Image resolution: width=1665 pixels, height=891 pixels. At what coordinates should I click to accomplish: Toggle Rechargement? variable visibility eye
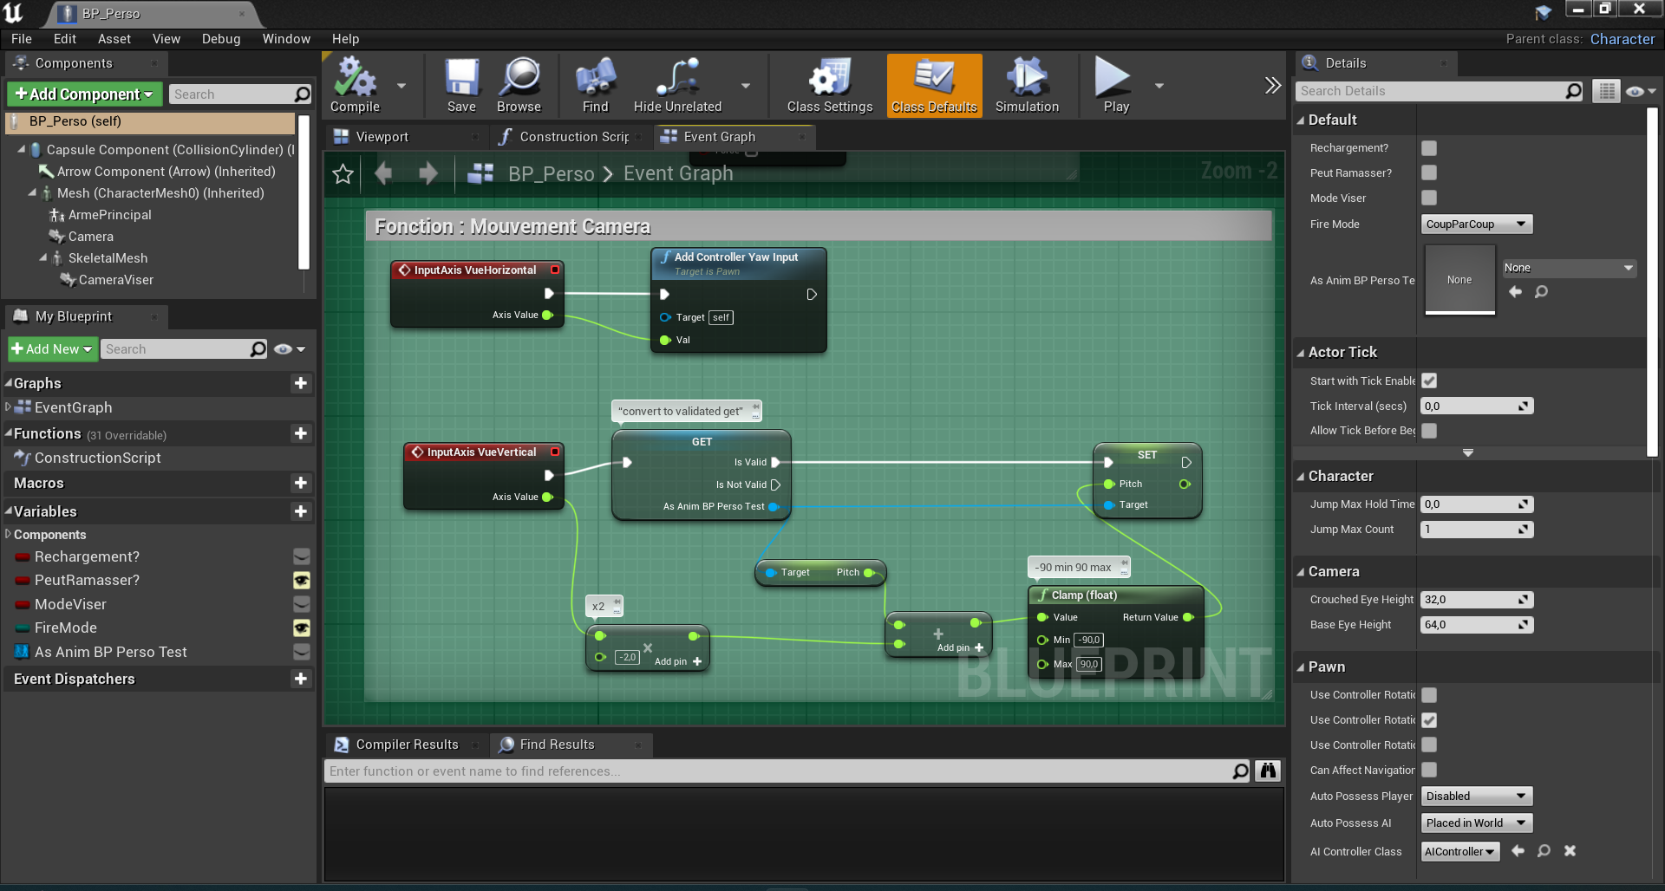302,556
